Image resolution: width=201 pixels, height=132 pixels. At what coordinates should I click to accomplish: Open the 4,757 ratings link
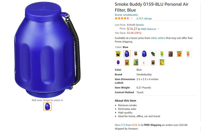pos(144,19)
